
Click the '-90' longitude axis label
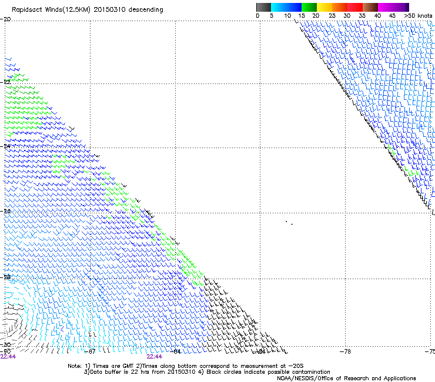point(5,351)
